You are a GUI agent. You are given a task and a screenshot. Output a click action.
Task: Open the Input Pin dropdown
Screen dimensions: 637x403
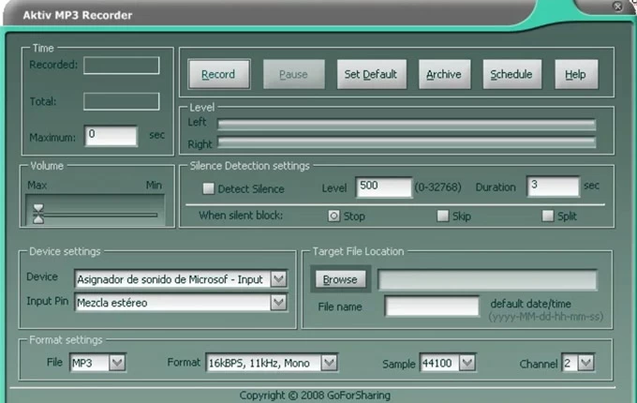click(x=278, y=303)
